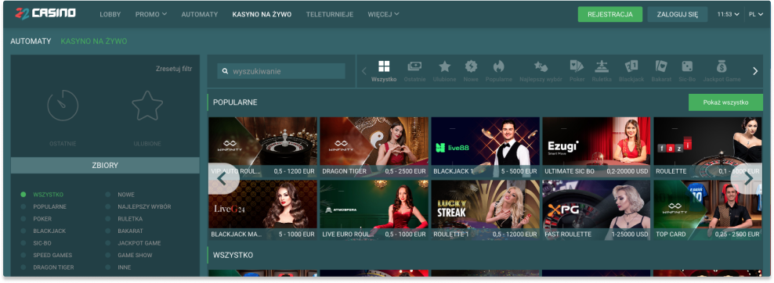This screenshot has width=774, height=283.
Task: Go to next games with right carousel arrow
Action: [747, 178]
